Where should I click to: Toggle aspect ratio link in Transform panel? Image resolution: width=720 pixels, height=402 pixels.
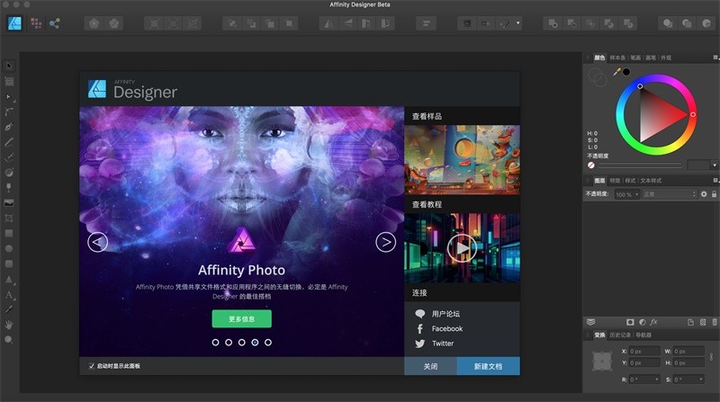coord(712,356)
